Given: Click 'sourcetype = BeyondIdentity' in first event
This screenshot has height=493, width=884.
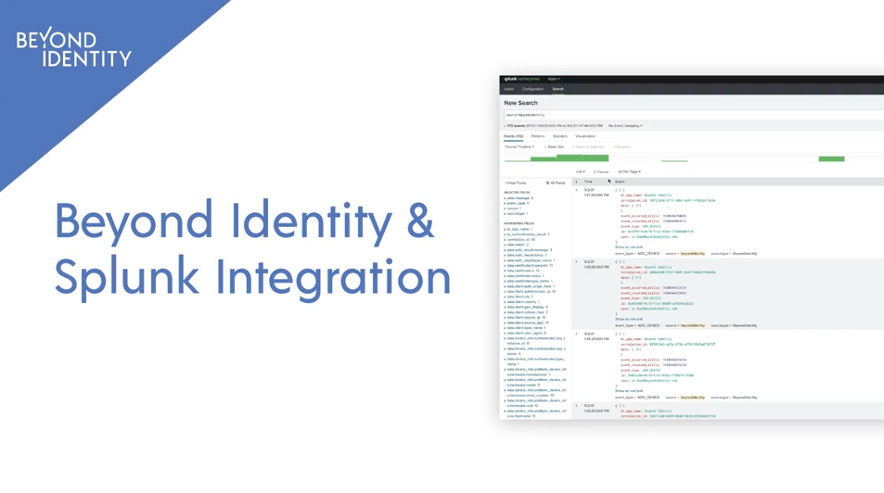Looking at the screenshot, I should 734,254.
